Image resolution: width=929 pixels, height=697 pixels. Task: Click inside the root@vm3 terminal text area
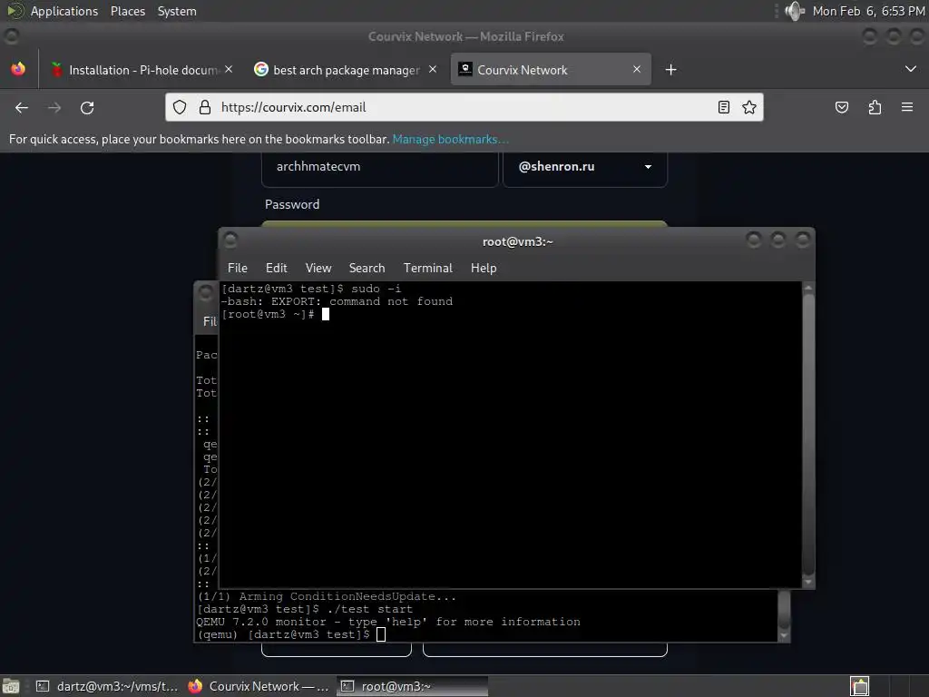(511, 435)
